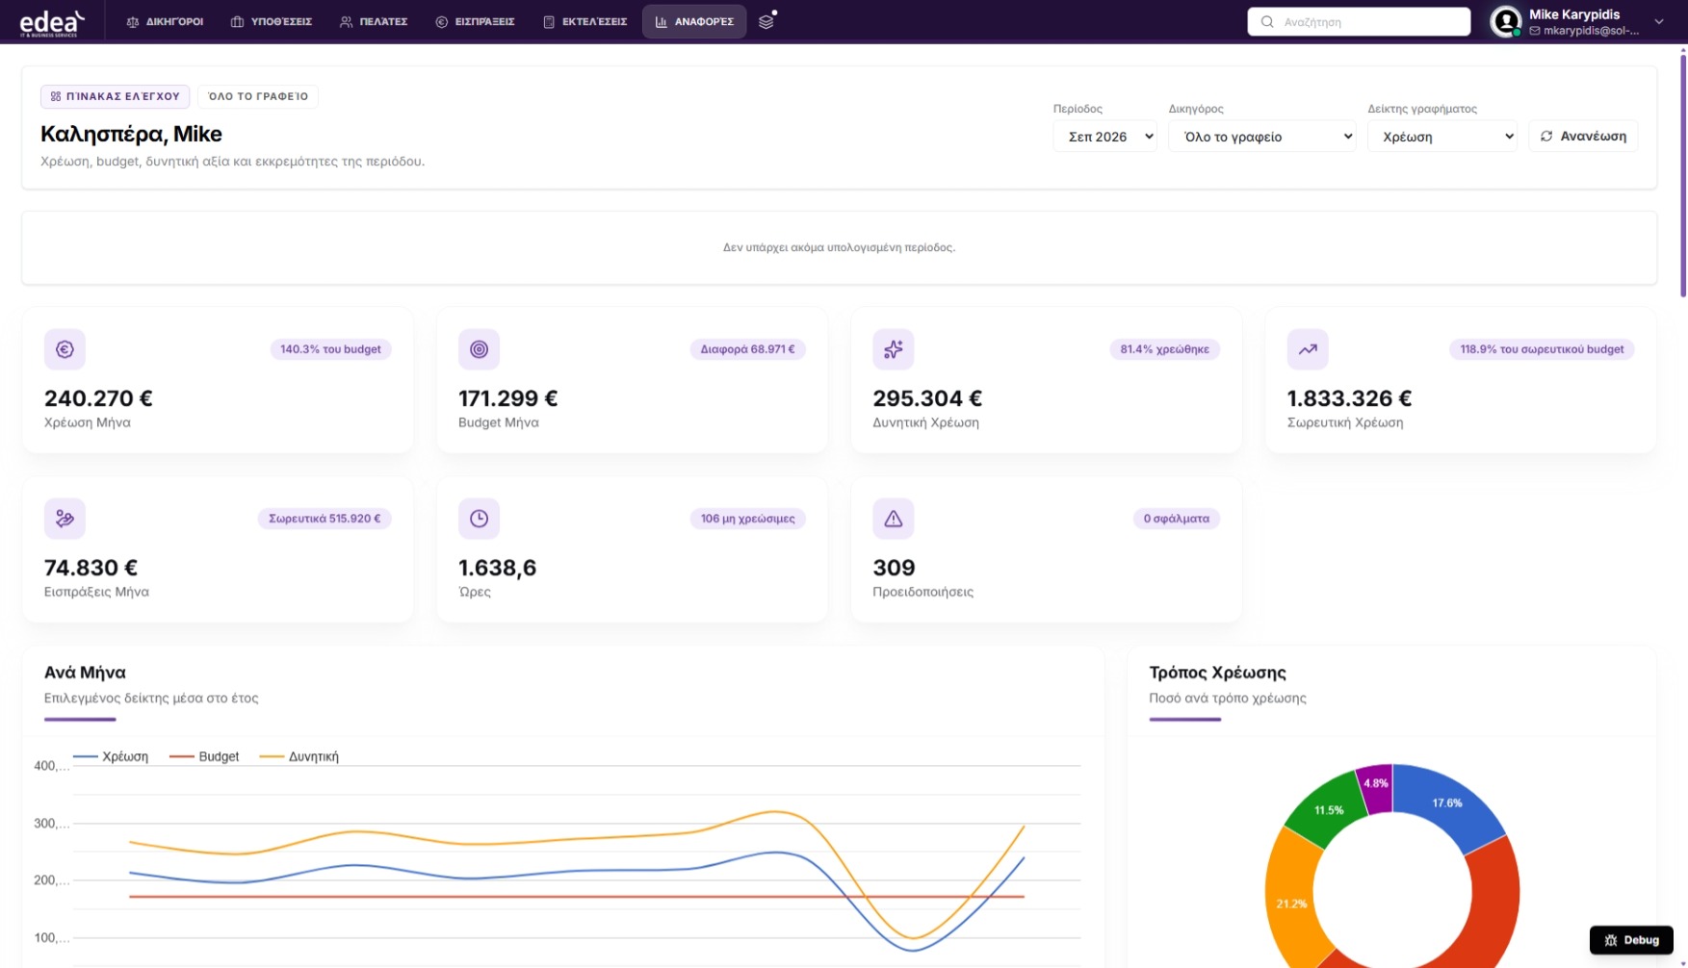Click the coins icon on Εισπράξεις Μήνα card
This screenshot has width=1688, height=968.
65,519
